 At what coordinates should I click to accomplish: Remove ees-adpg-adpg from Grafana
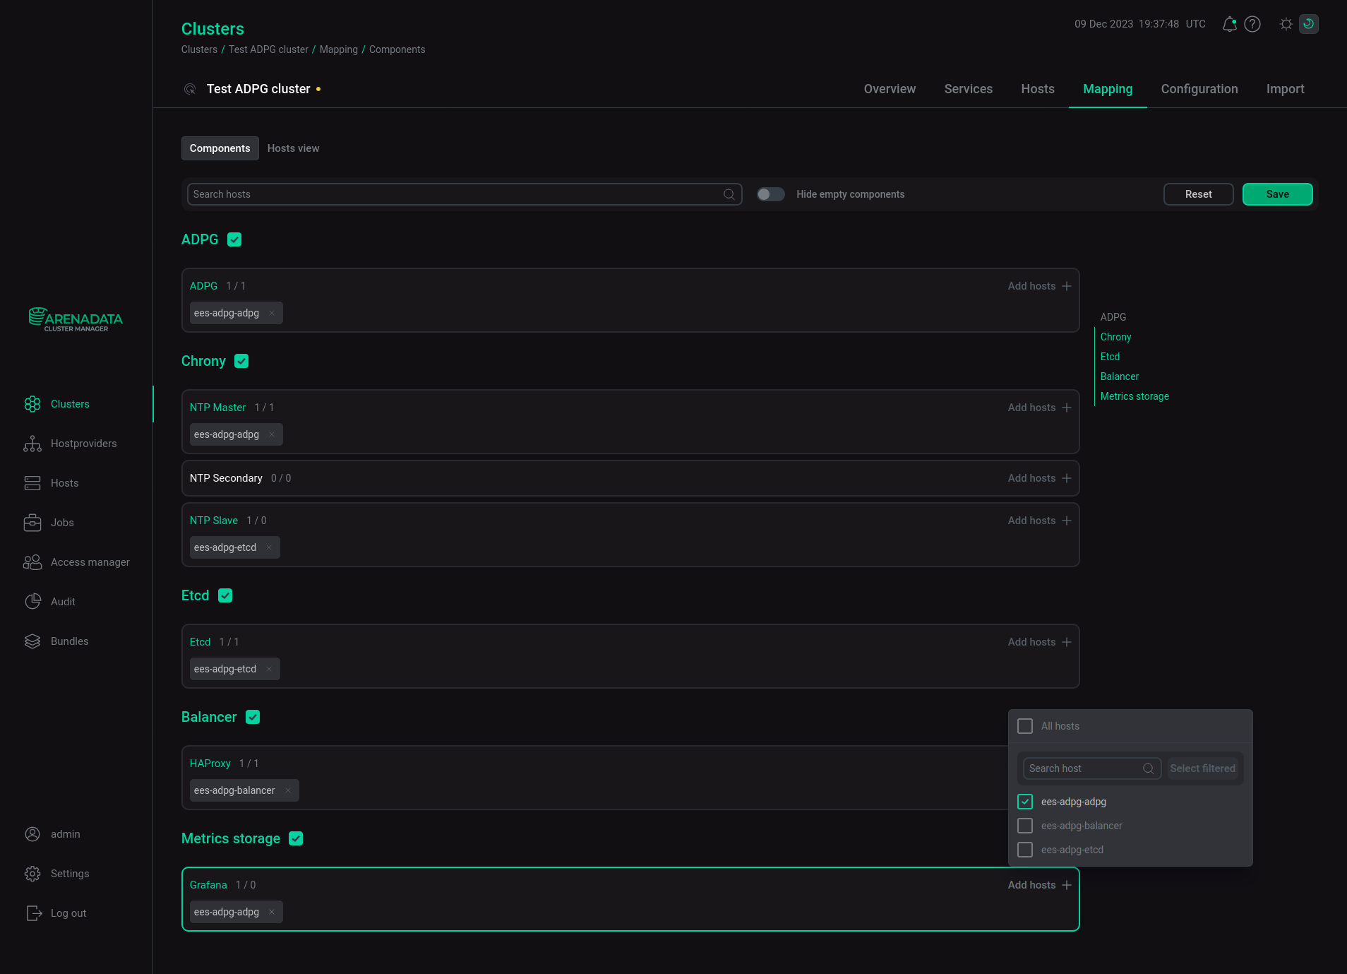272,912
